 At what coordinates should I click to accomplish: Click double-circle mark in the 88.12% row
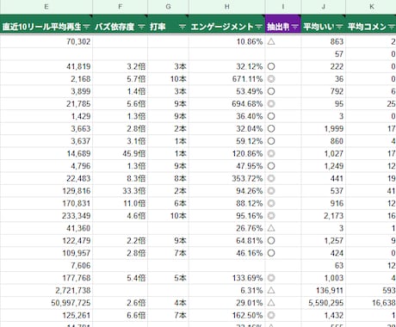(x=271, y=203)
